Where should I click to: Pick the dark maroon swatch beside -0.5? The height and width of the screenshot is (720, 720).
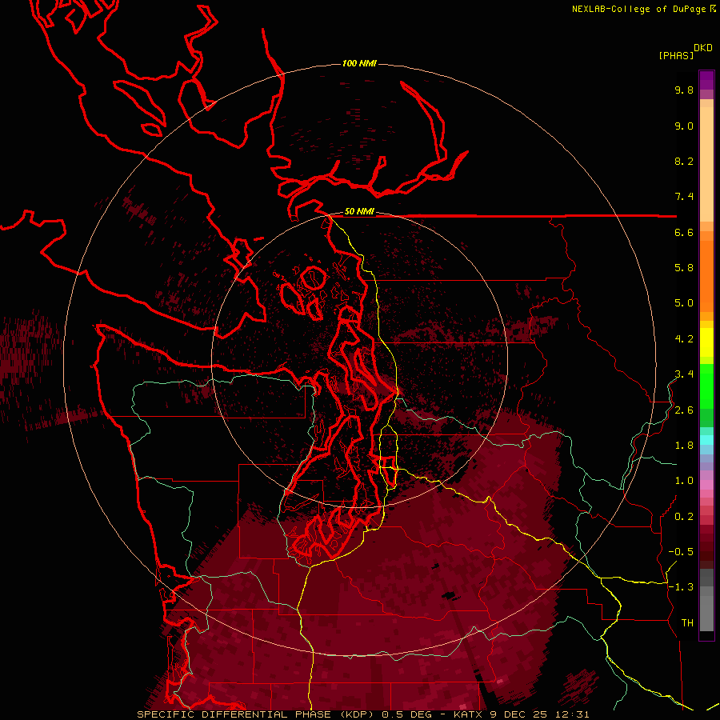click(x=706, y=554)
